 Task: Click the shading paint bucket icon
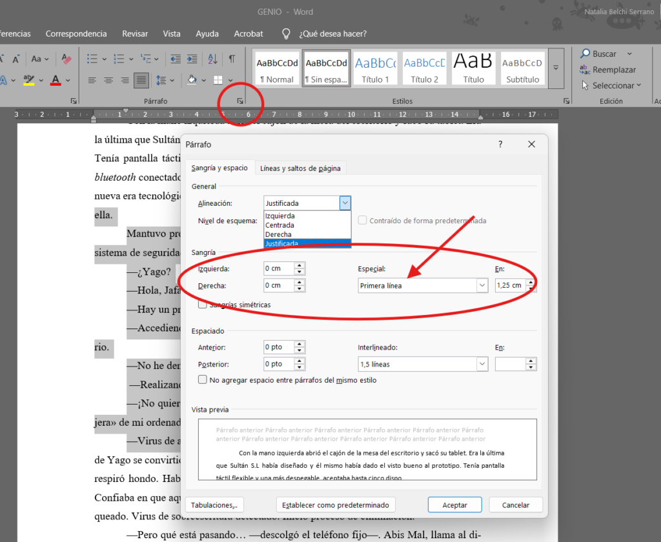(192, 80)
